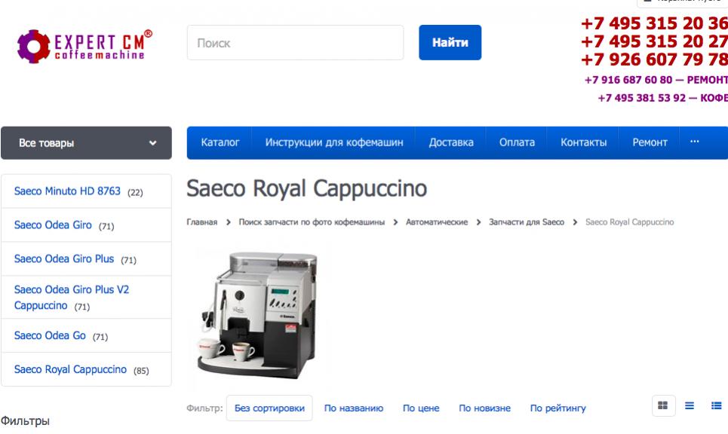Click inside the Поиск search field
This screenshot has height=434, width=728.
[295, 43]
